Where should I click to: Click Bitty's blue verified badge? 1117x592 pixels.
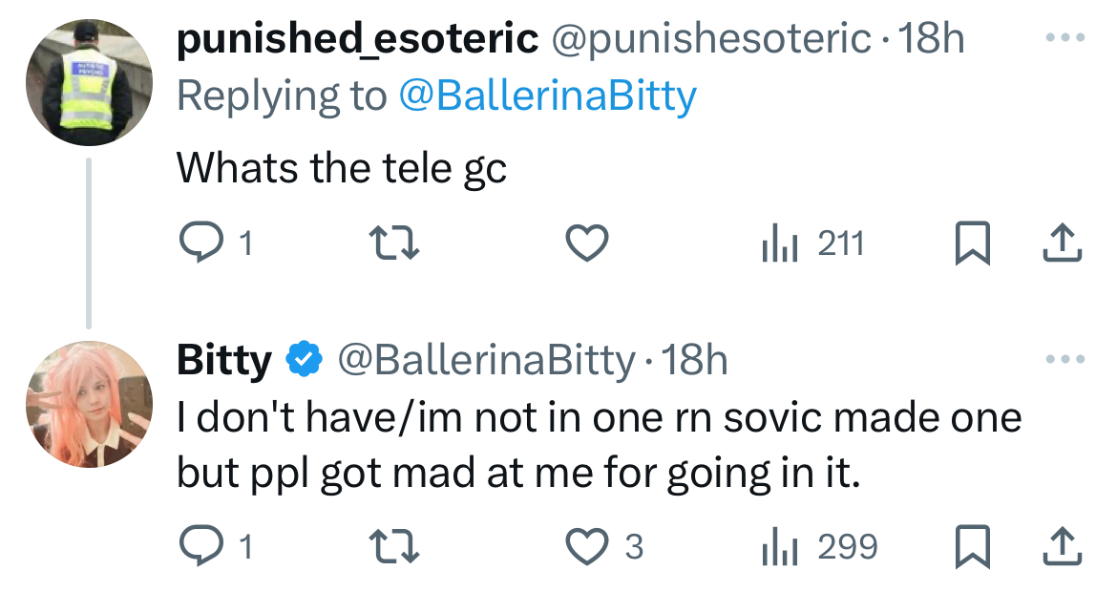pos(303,360)
